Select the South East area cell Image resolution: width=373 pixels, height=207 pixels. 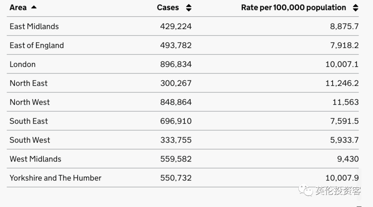click(29, 121)
